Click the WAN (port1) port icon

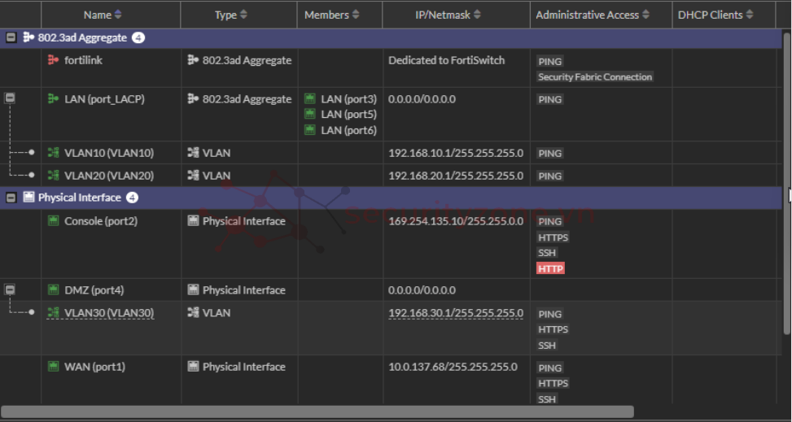click(53, 367)
